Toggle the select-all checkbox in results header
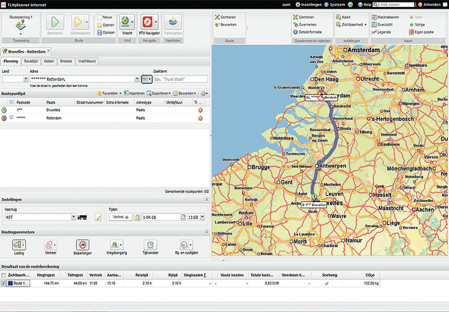Screen dimensions: 449x312 pyautogui.click(x=4, y=275)
